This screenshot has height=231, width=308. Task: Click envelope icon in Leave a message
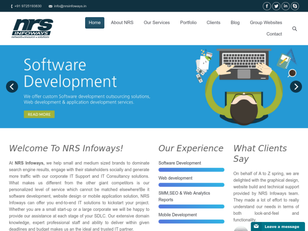256,226
